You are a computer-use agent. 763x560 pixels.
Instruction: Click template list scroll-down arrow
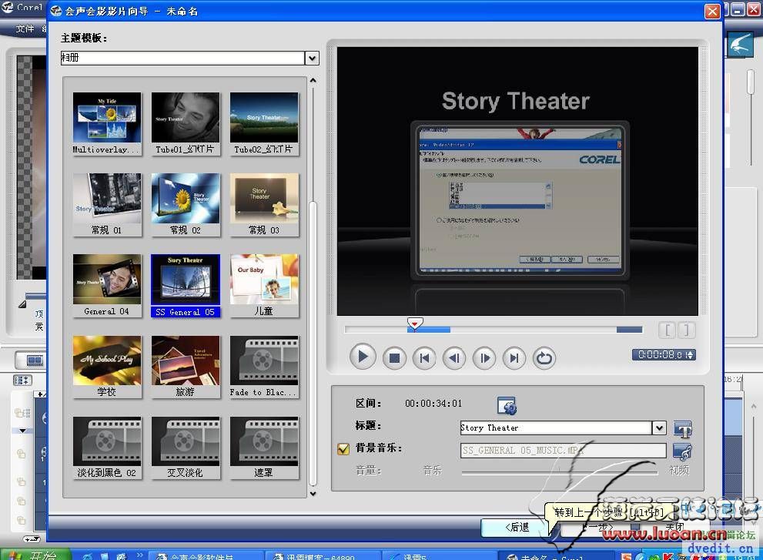coord(313,493)
